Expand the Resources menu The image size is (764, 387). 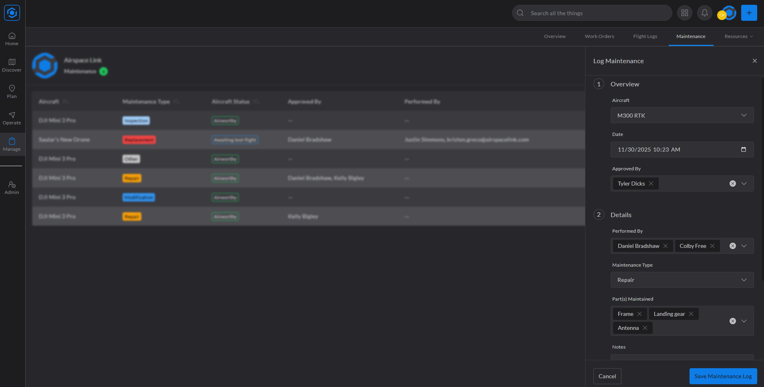(x=738, y=36)
